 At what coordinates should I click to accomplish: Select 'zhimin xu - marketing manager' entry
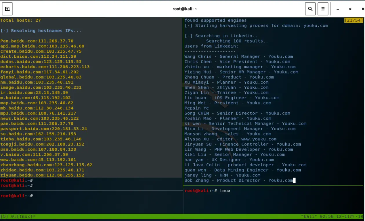[x=240, y=67]
